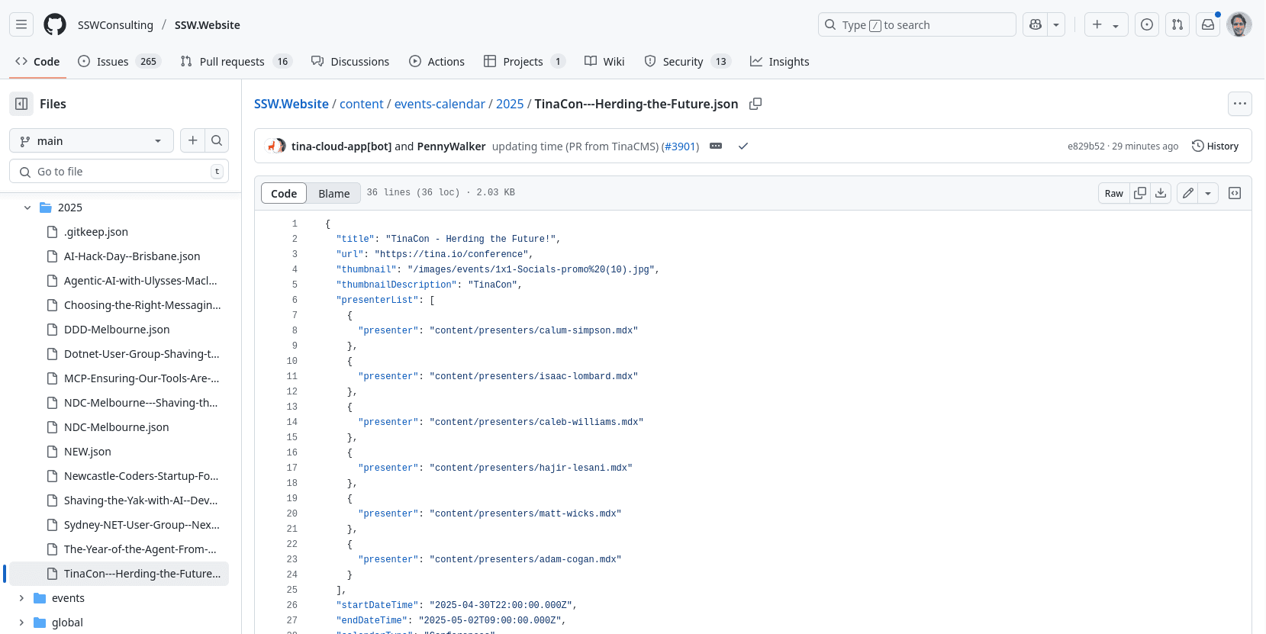Open the GitHub homepage logo
Screen dimensions: 1266x634
point(55,24)
